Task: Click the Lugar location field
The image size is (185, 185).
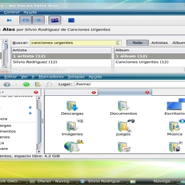Action: coord(129,84)
